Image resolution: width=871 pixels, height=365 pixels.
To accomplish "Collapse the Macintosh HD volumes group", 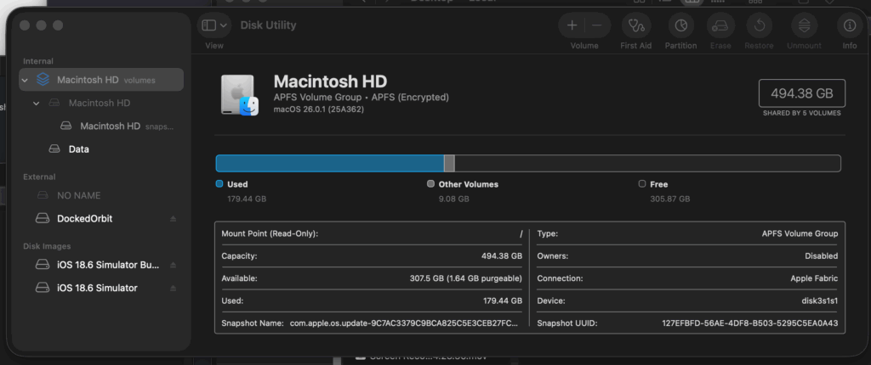I will 26,81.
